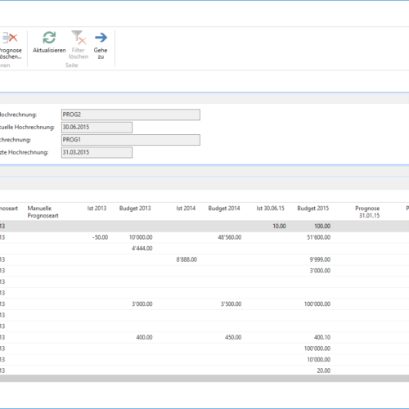This screenshot has width=409, height=409.
Task: Click the Ist 30.06.15 column header
Action: (x=270, y=209)
